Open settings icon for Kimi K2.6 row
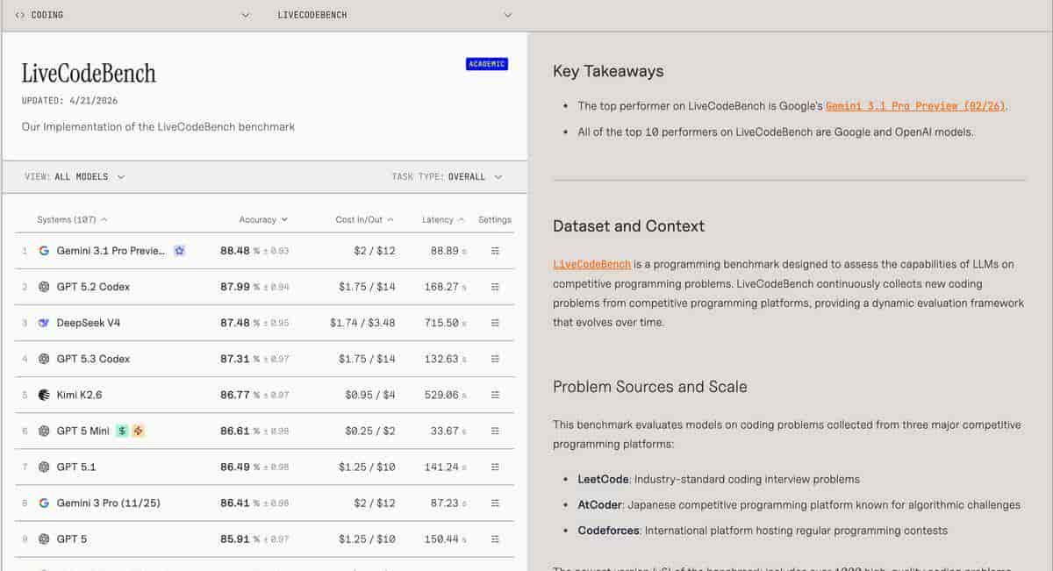 coord(495,395)
